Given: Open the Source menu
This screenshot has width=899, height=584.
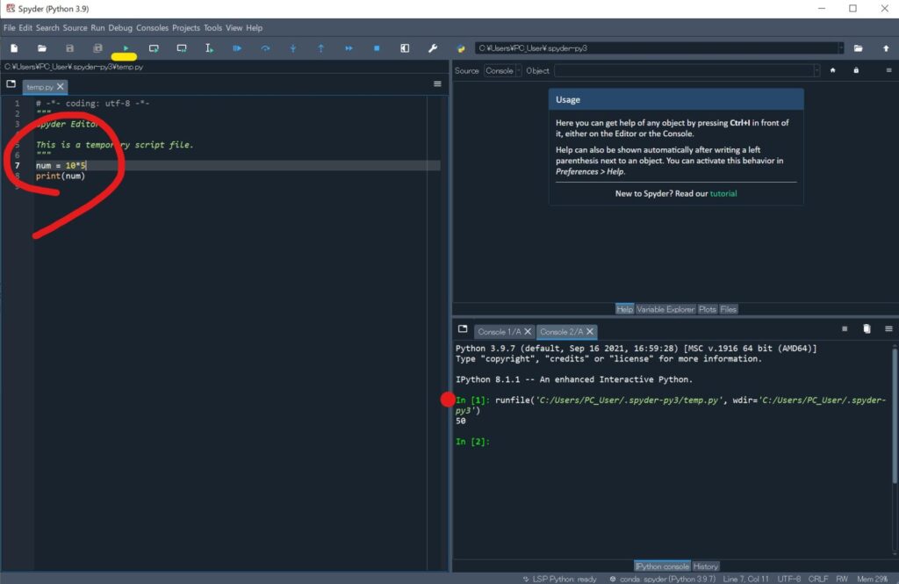Looking at the screenshot, I should click(x=75, y=27).
